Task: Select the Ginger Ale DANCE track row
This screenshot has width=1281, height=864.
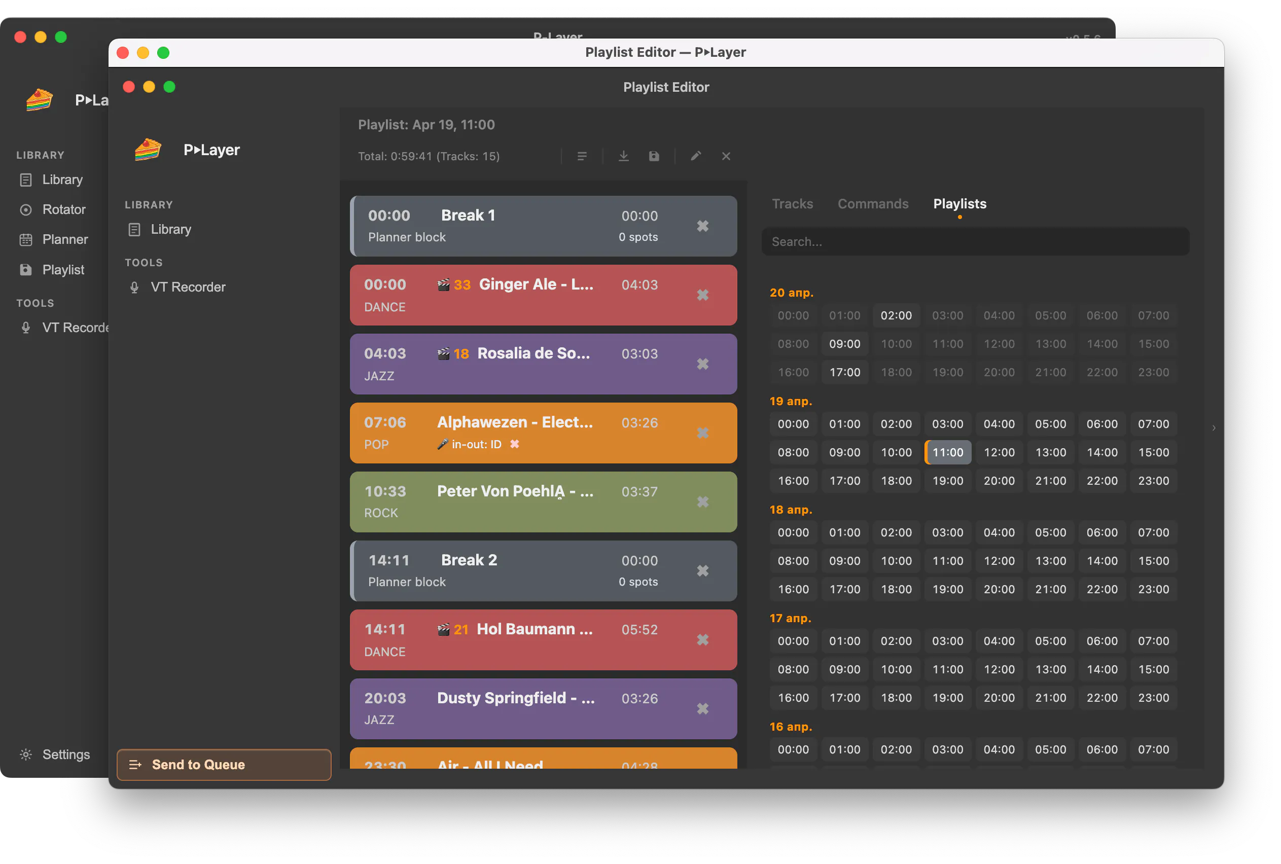Action: coord(543,295)
